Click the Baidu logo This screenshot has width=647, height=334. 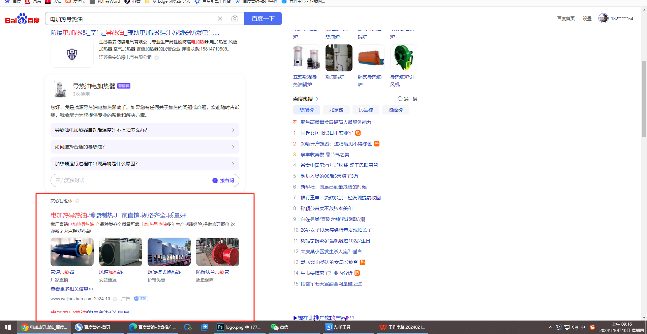(x=22, y=19)
